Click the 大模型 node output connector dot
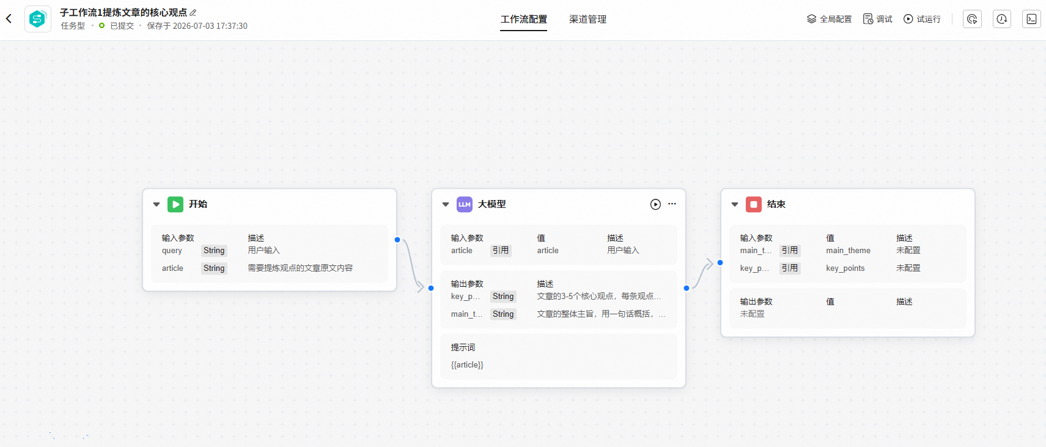Viewport: 1046px width, 447px height. tap(687, 288)
